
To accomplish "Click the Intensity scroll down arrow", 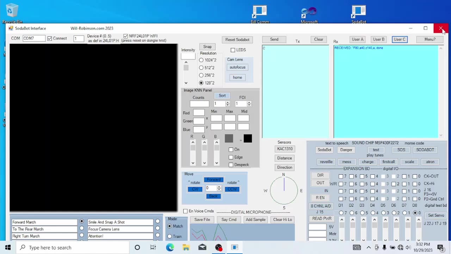I will (x=186, y=83).
